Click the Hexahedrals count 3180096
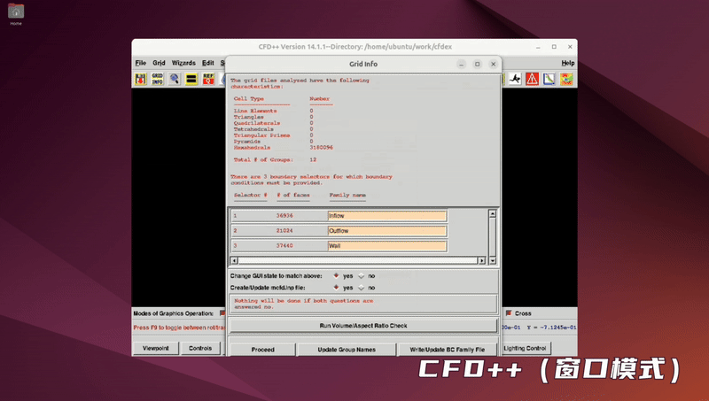709x401 pixels. click(322, 148)
